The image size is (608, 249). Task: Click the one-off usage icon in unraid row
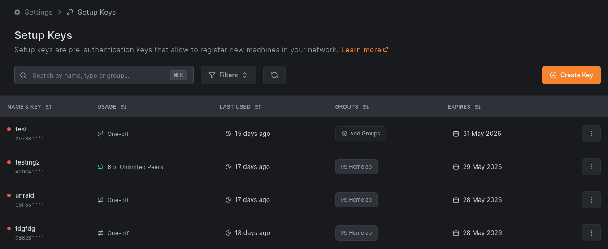coord(100,200)
